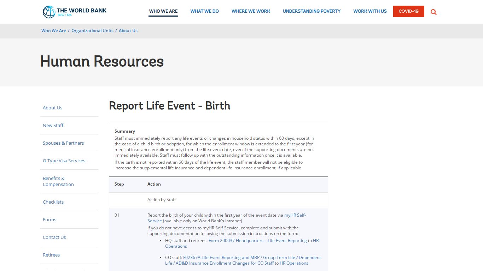Open Contact Us sidebar link
Image resolution: width=483 pixels, height=271 pixels.
click(x=54, y=237)
